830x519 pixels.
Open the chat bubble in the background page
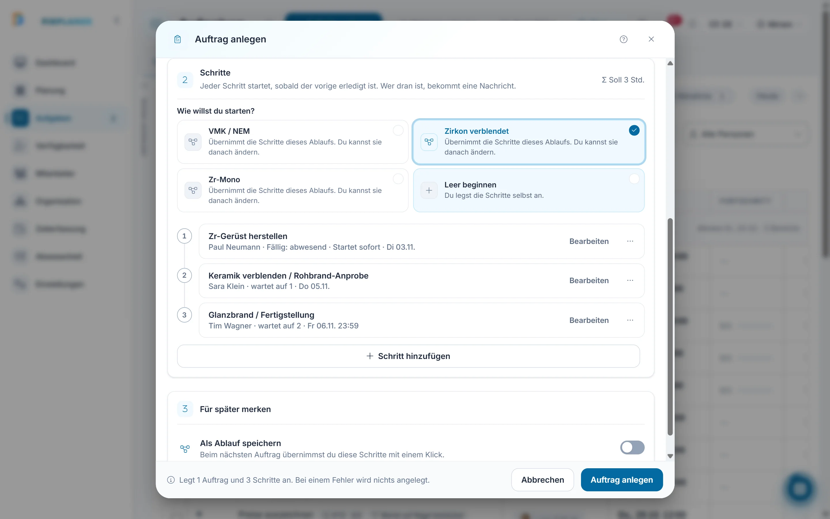pyautogui.click(x=799, y=488)
